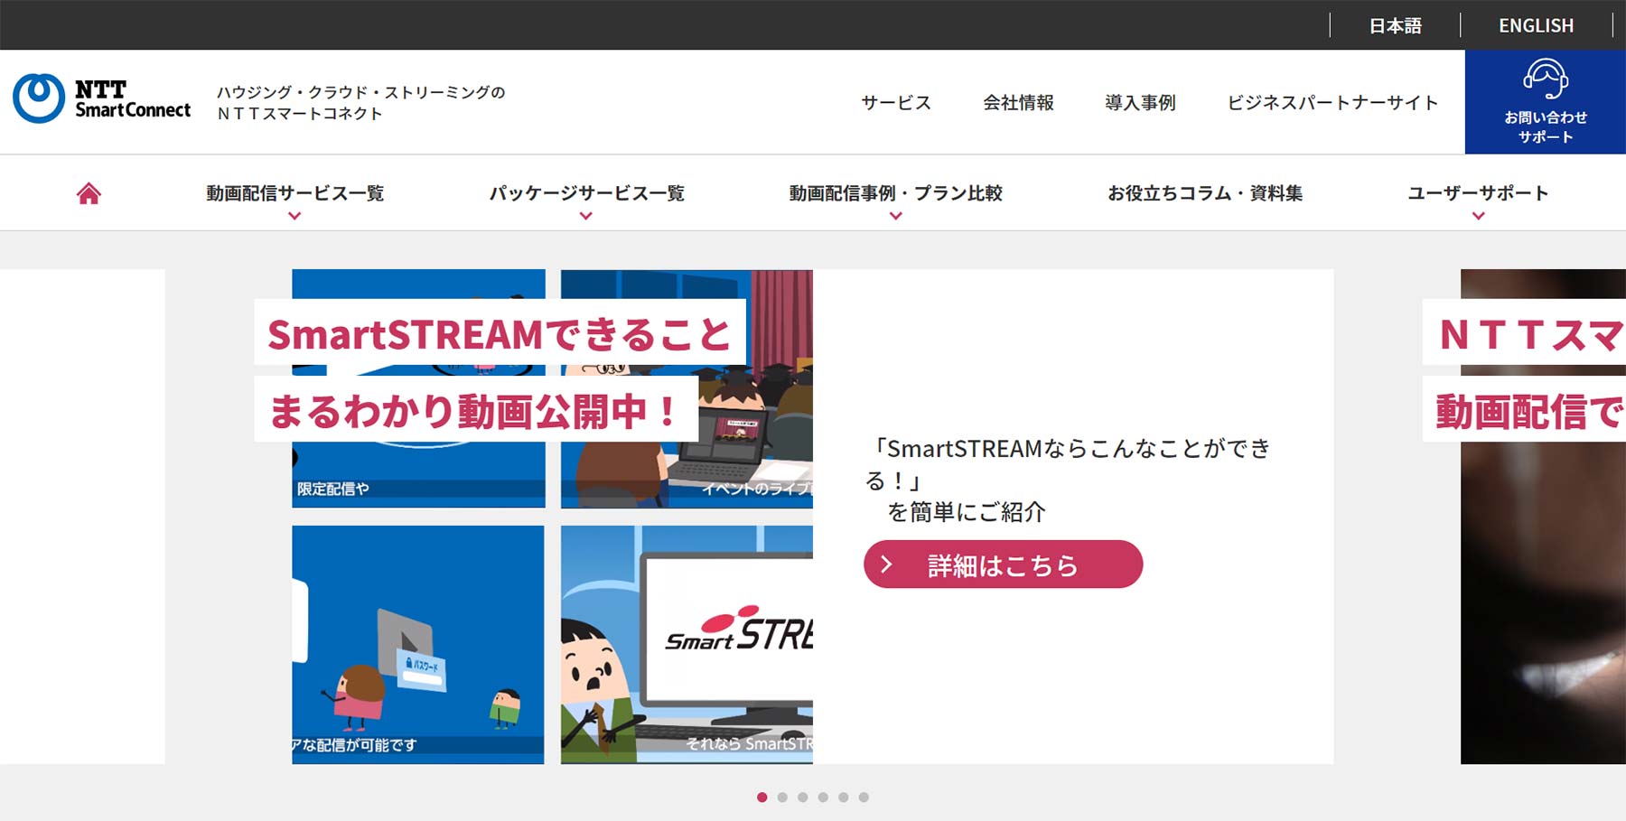Expand chevron under 動画配信事例・プラン比較
This screenshot has height=821, width=1626.
pos(895,216)
